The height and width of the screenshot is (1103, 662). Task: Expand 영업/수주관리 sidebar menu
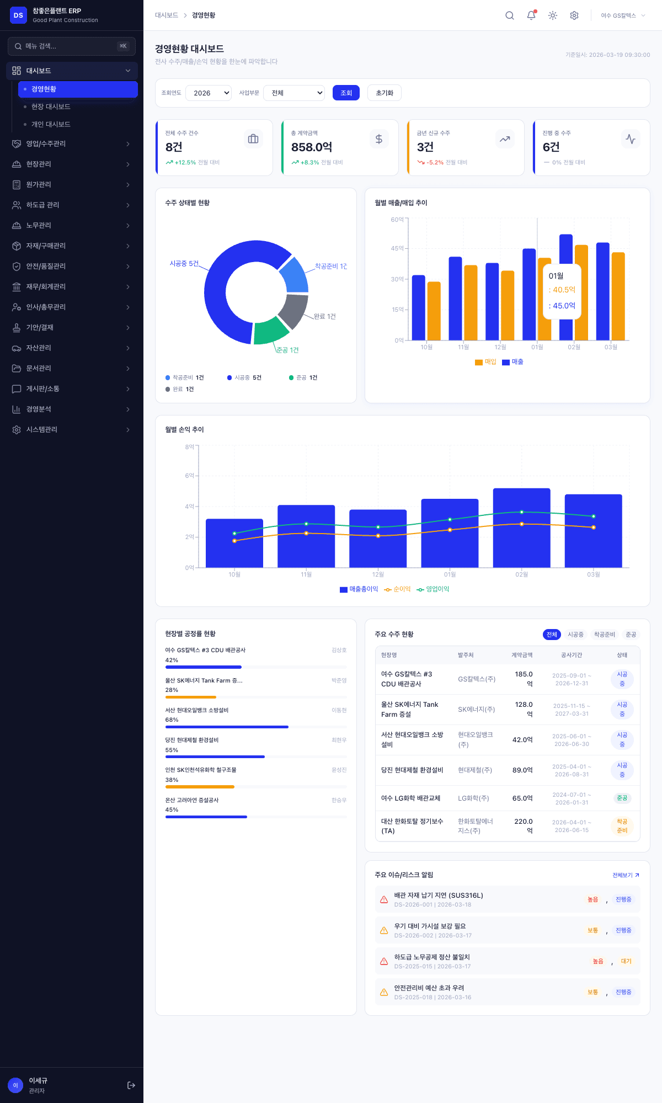[72, 144]
